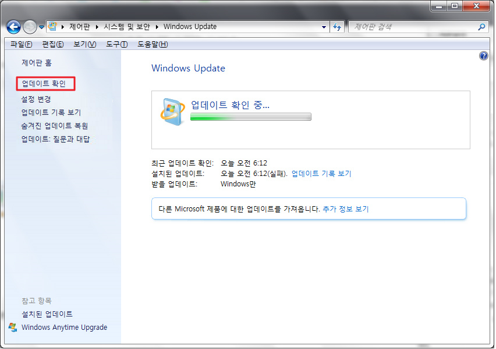The height and width of the screenshot is (349, 496).
Task: Click the 오늘 오전 6:12 recent check value
Action: tap(243, 163)
